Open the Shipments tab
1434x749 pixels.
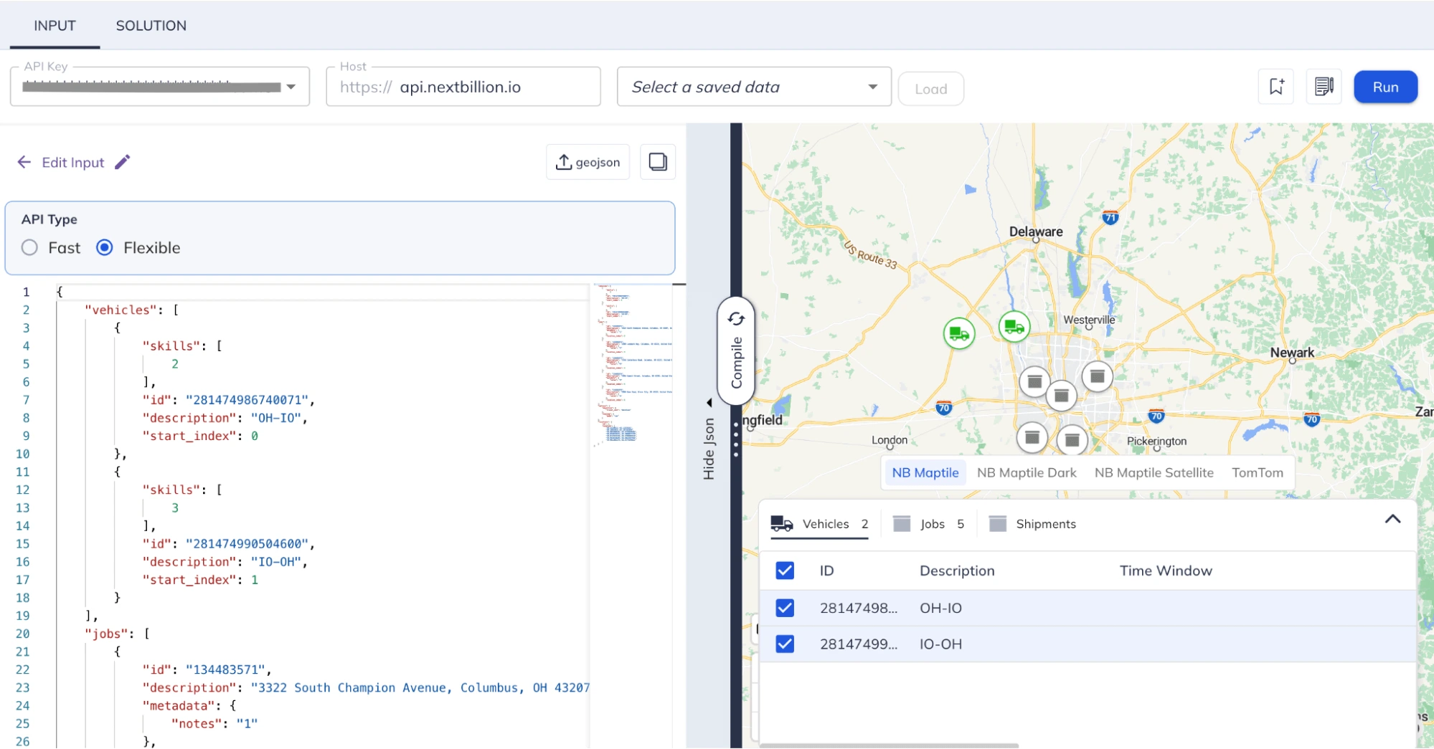pos(1032,524)
